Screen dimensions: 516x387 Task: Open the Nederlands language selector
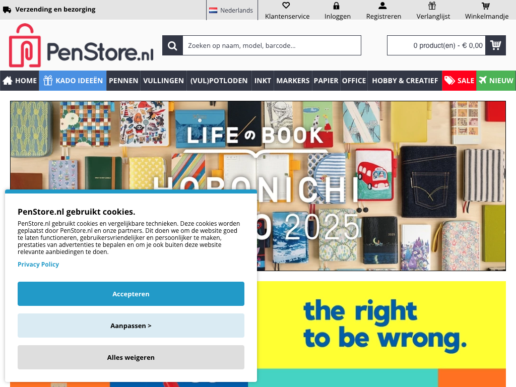point(232,10)
